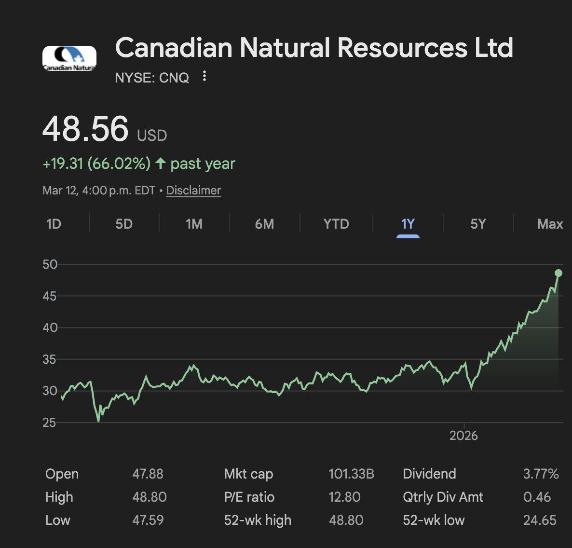Click the NYSE: CNQ ticker label

click(152, 77)
